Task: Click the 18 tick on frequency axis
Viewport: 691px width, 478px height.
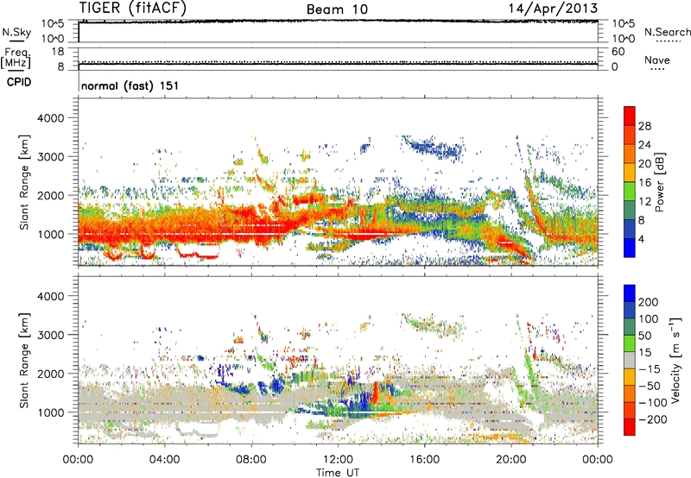Action: point(58,52)
